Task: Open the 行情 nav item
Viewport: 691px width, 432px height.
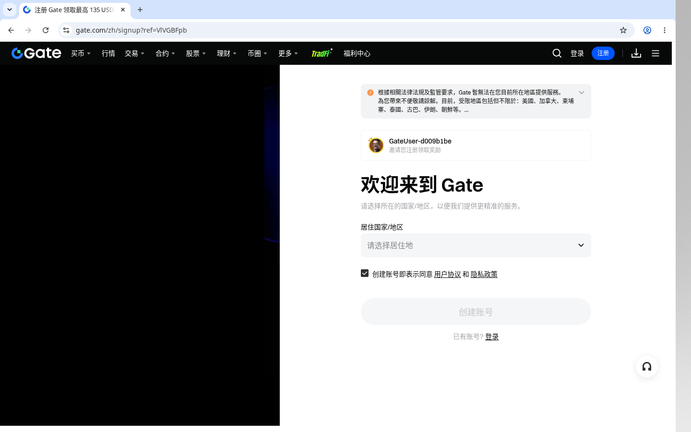Action: 108,53
